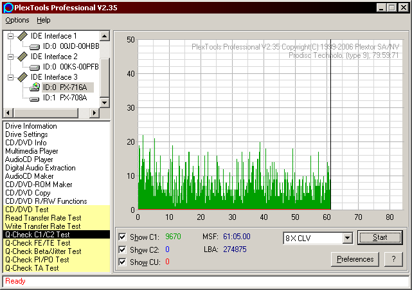Open CD/DVD R/RW Functions entry
This screenshot has width=412, height=290.
[46, 201]
